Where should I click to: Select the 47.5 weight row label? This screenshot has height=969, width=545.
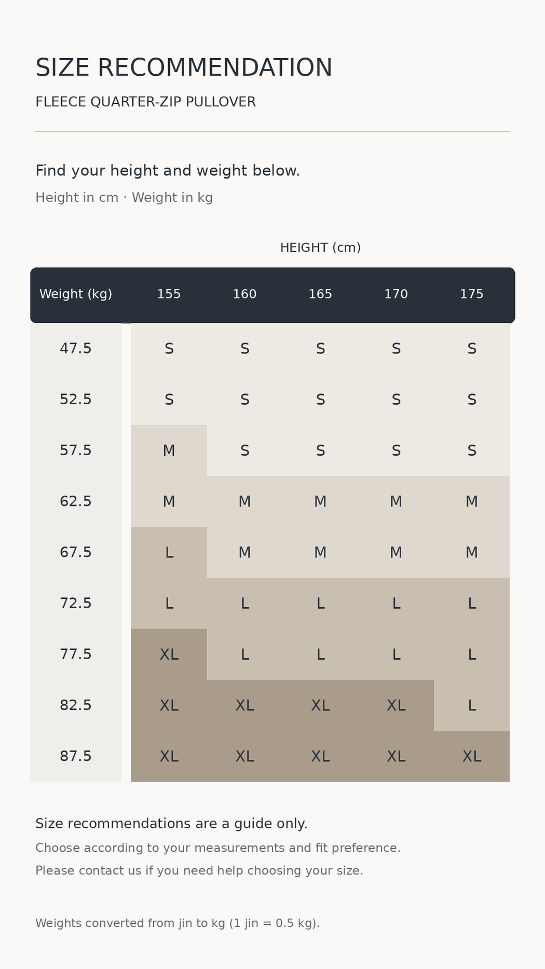pyautogui.click(x=76, y=349)
